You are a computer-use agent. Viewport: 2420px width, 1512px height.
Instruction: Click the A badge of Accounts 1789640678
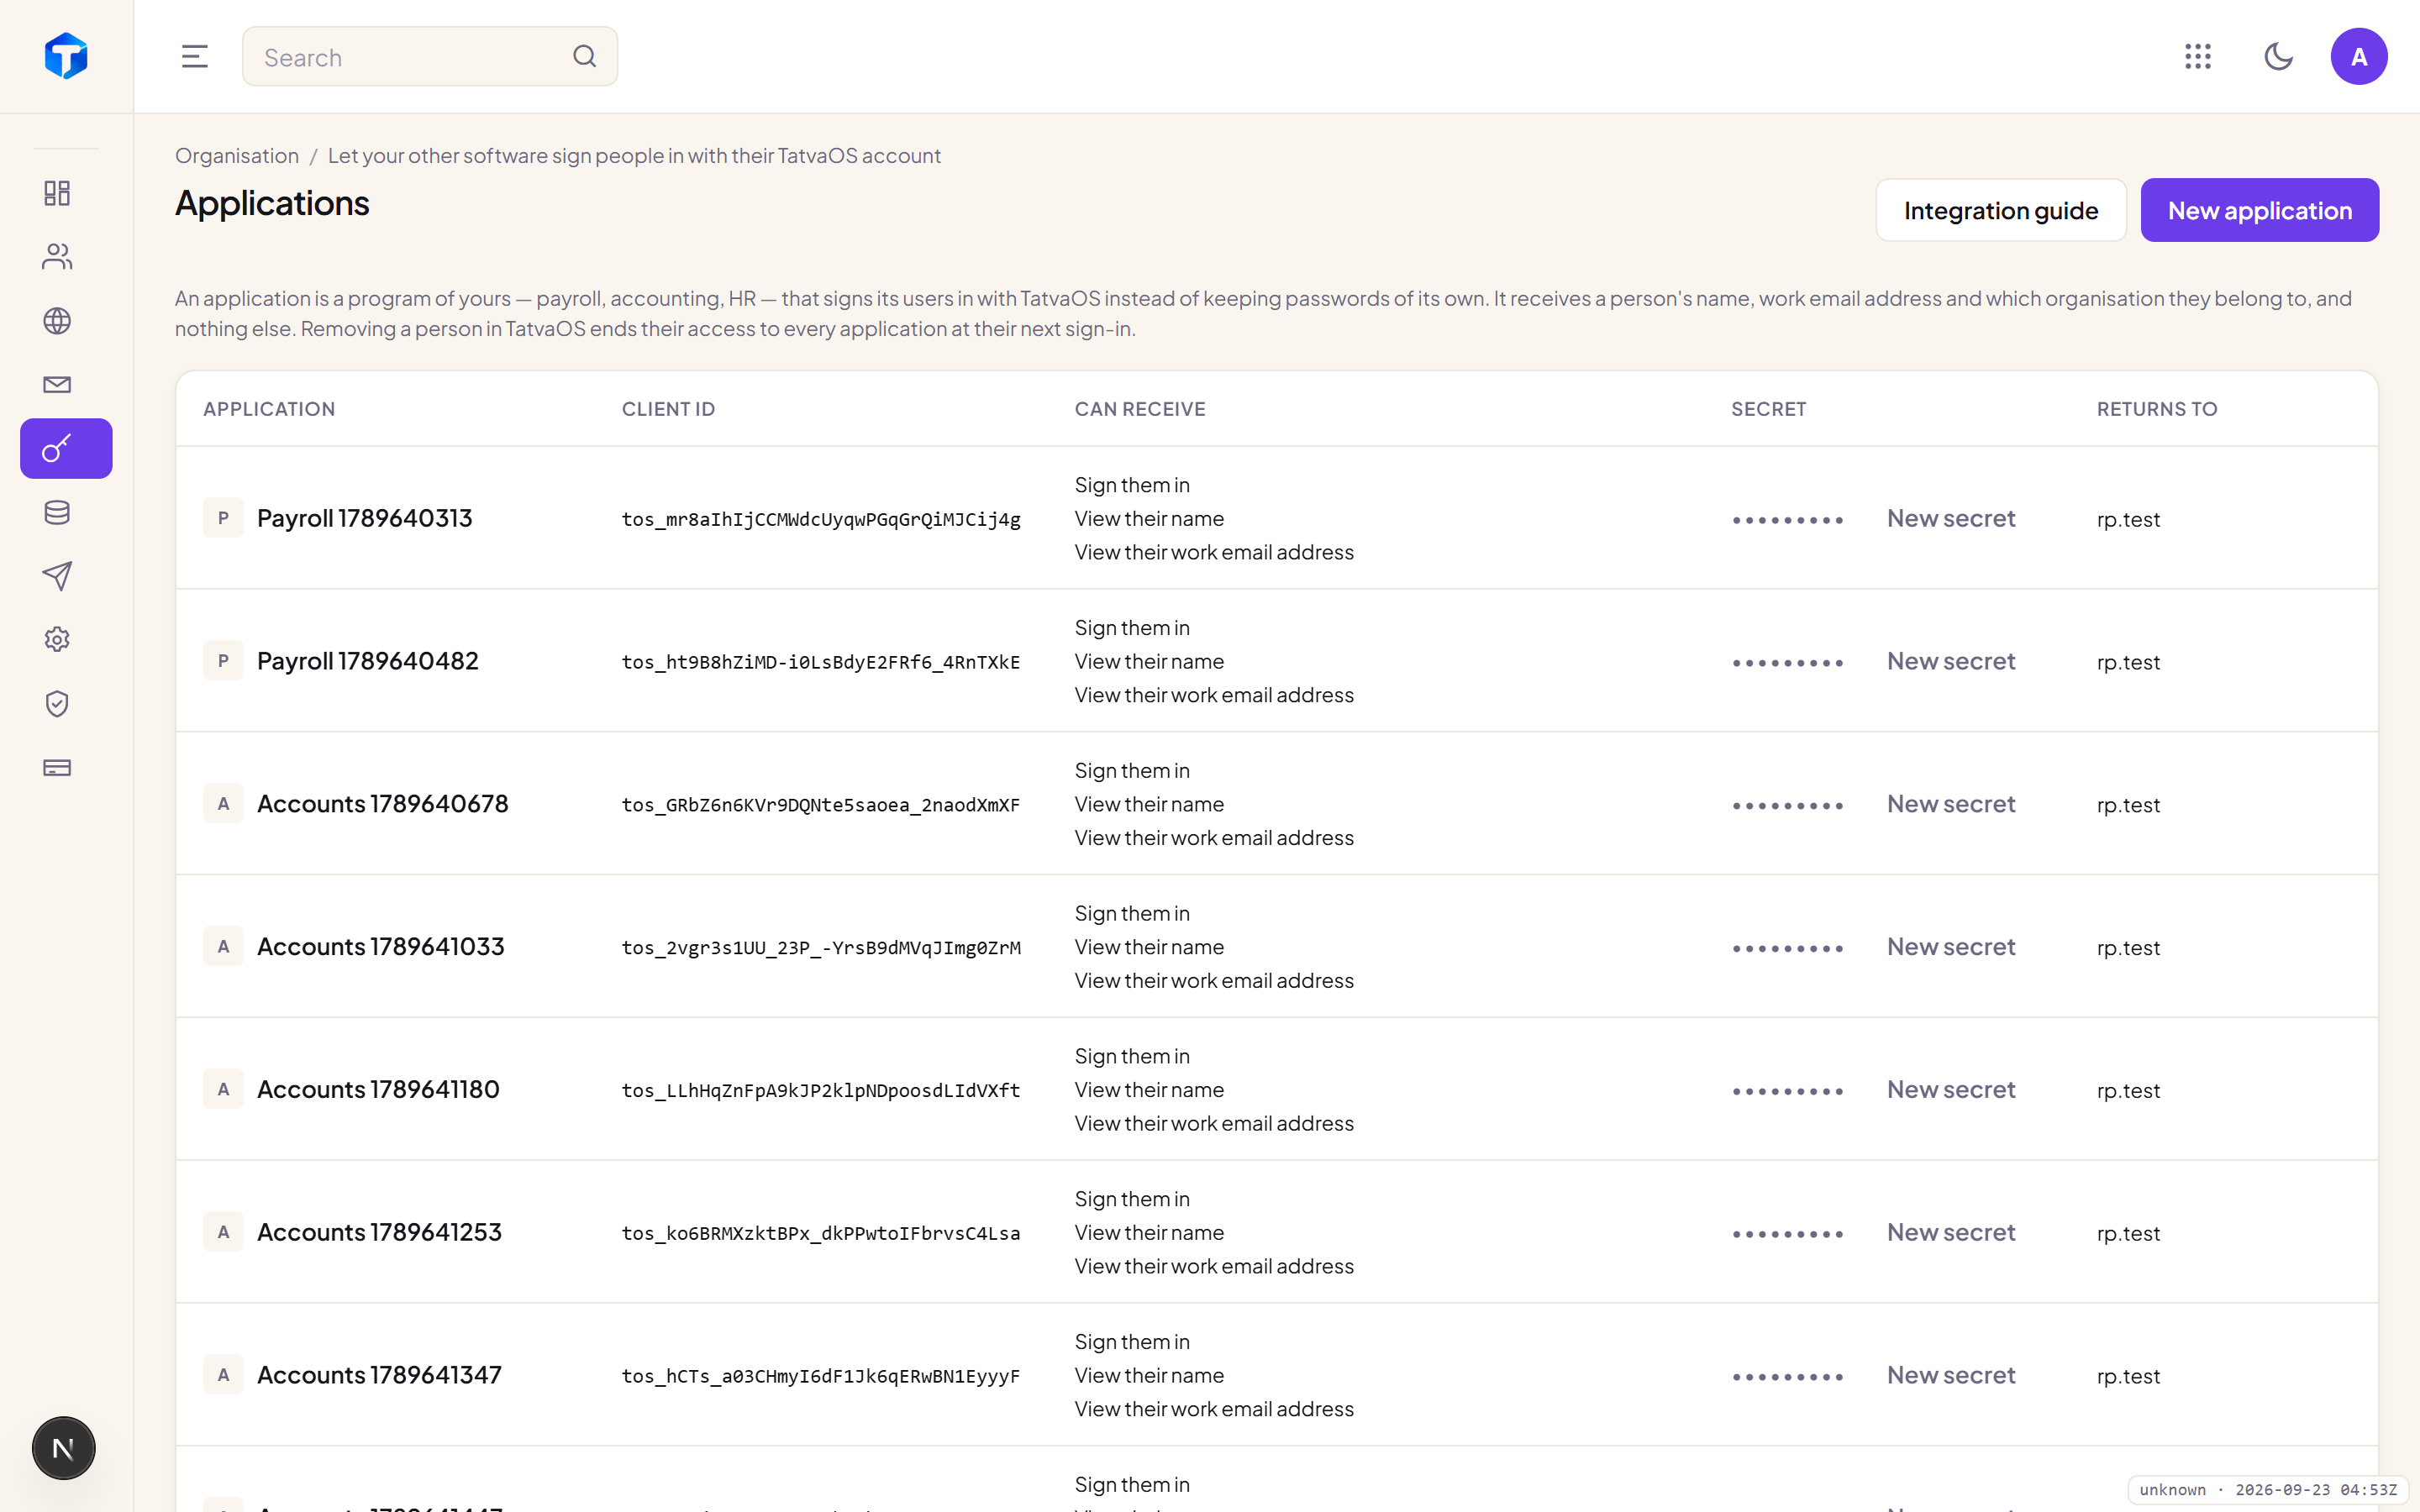[223, 804]
